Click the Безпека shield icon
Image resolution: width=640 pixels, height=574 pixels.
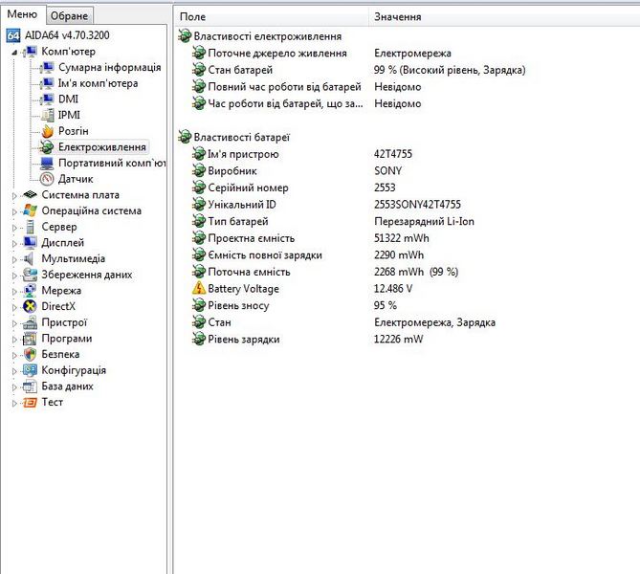[30, 355]
